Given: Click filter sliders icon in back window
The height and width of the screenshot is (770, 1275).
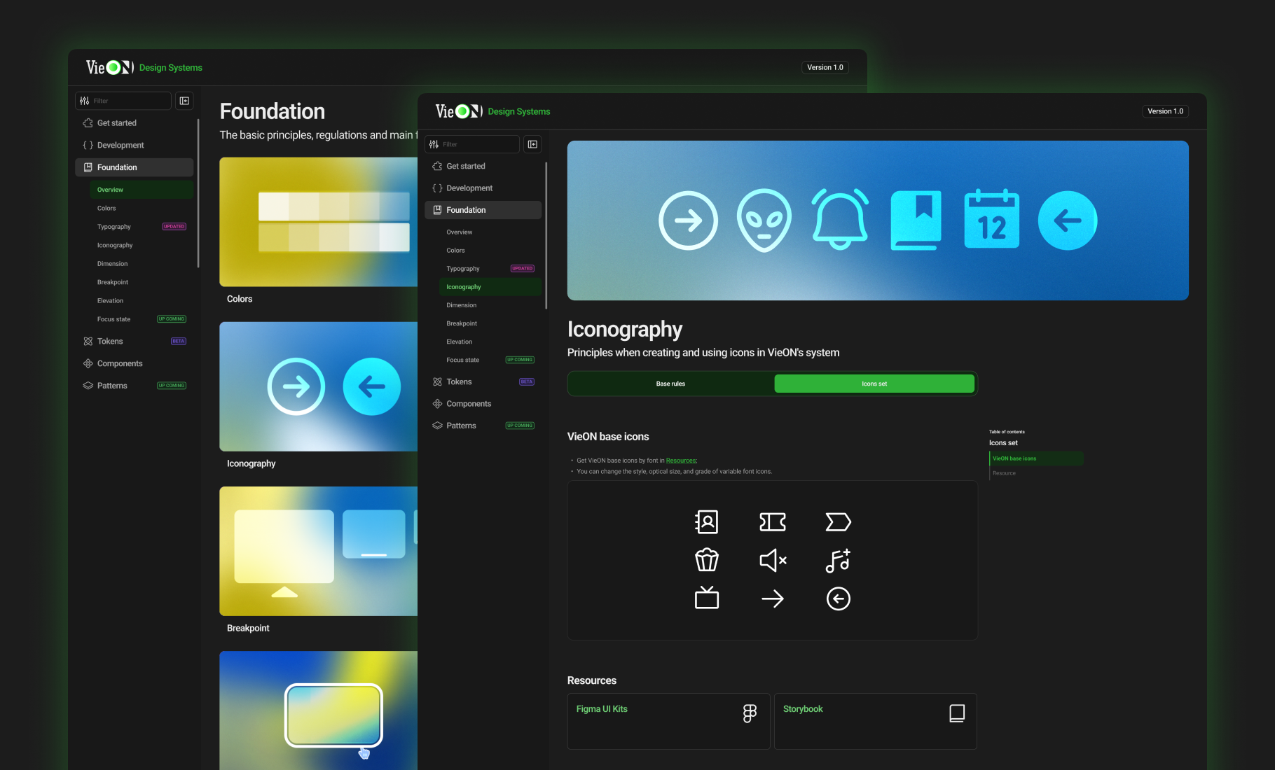Looking at the screenshot, I should click(x=84, y=101).
